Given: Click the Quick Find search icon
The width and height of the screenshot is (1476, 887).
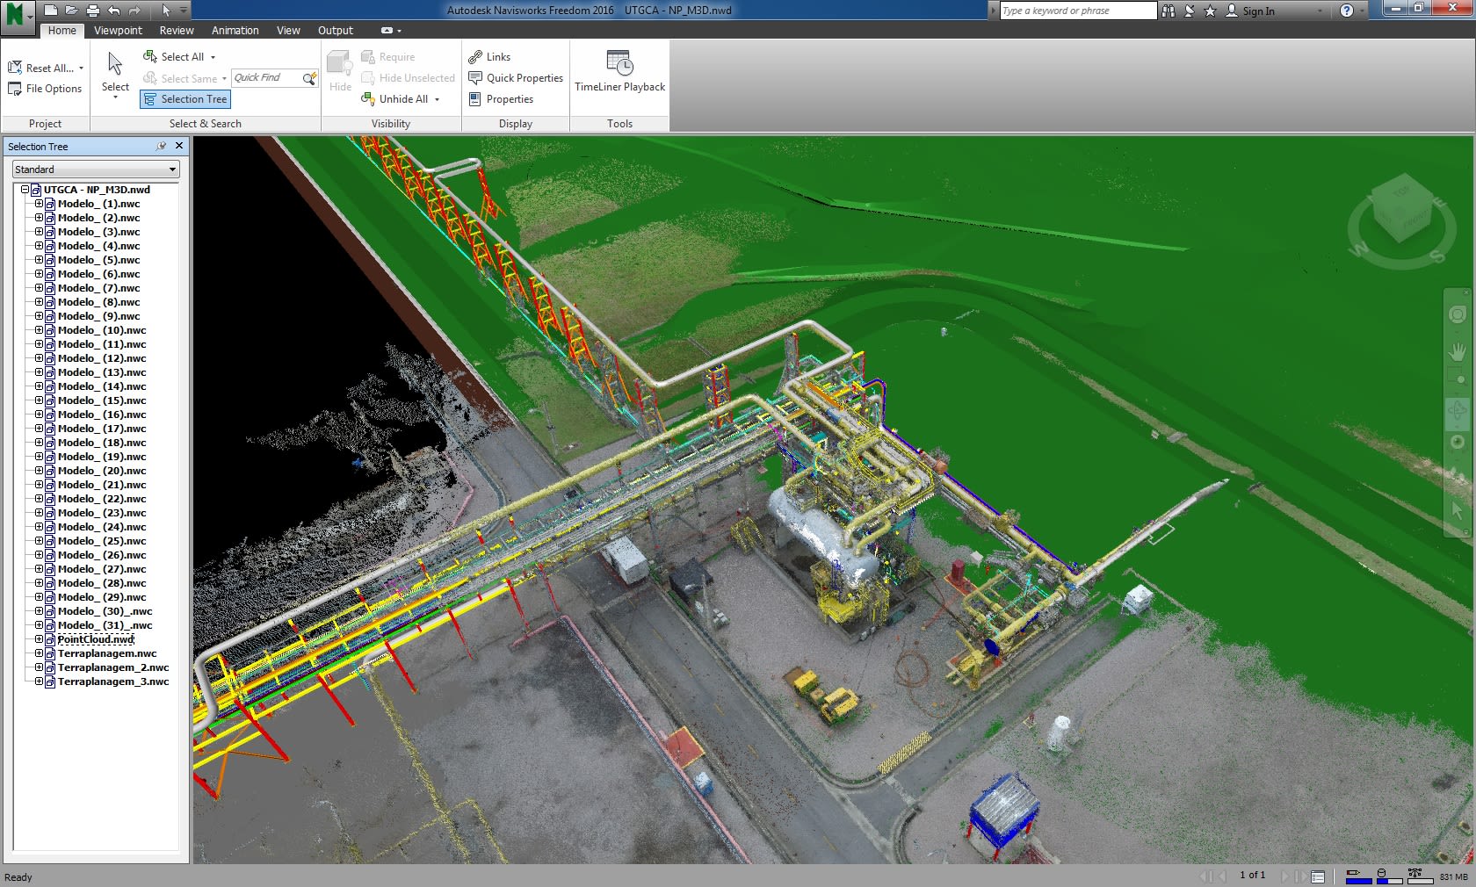Looking at the screenshot, I should (309, 78).
